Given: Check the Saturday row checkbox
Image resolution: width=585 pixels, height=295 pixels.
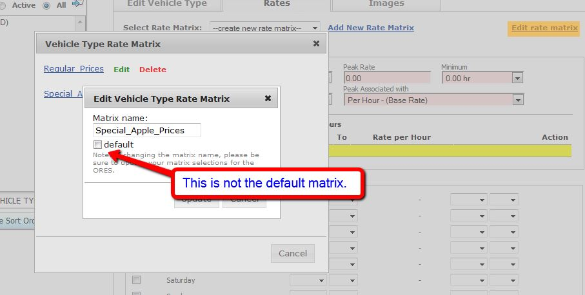Looking at the screenshot, I should pyautogui.click(x=136, y=280).
